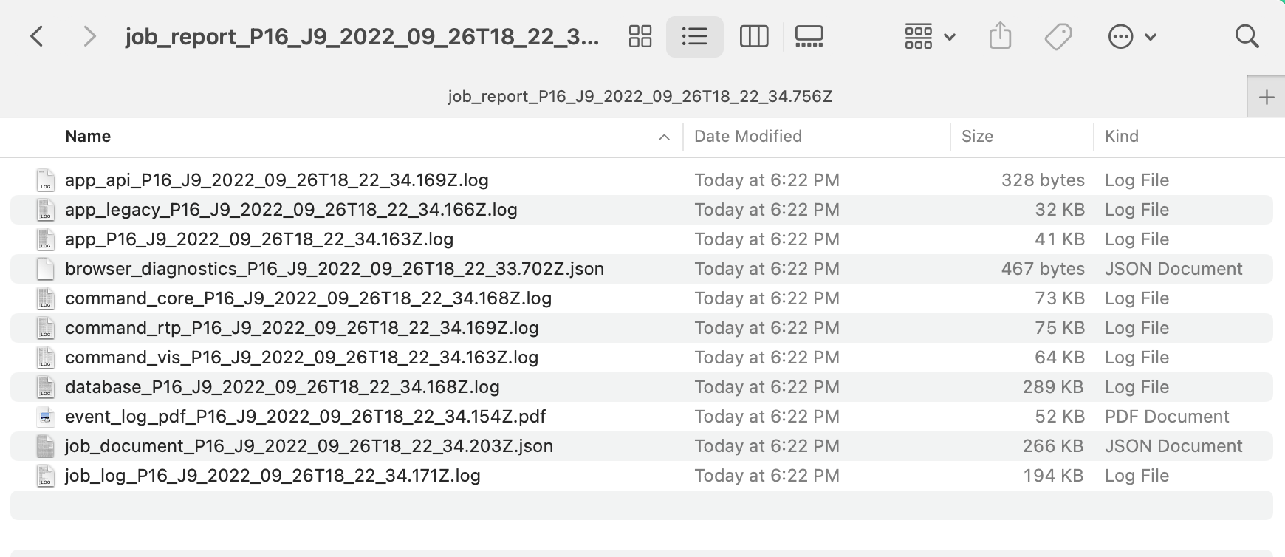Open search with the magnifying glass
1285x557 pixels.
click(1247, 36)
